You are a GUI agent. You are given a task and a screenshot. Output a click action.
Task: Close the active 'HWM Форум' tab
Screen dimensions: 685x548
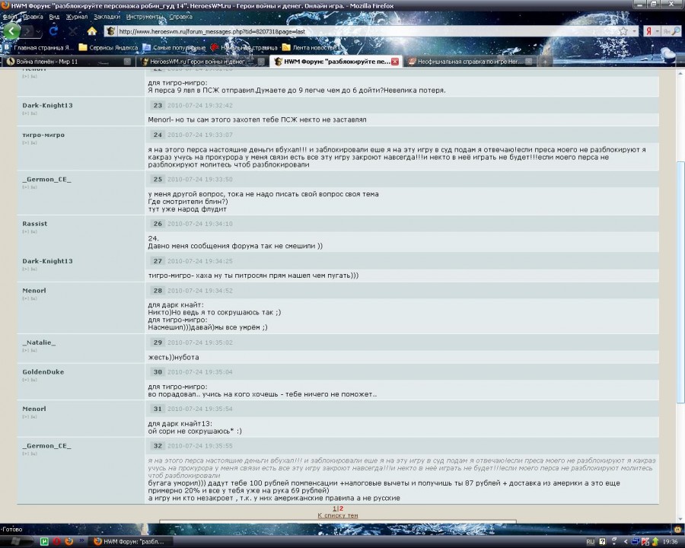click(395, 62)
